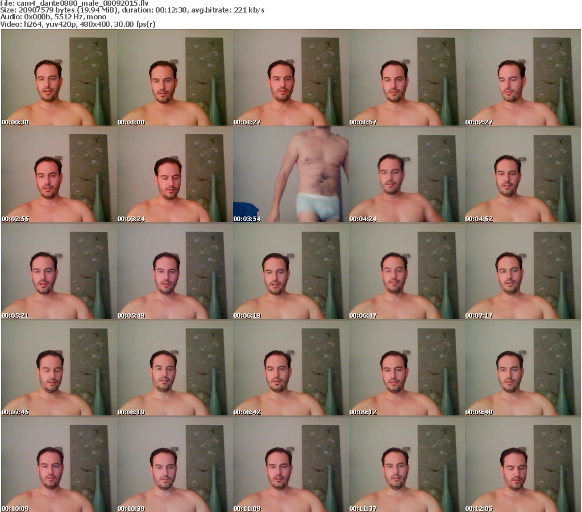Select the thumbnail timestamped 00:08:19
Viewport: 582px width, 512px height.
point(175,368)
